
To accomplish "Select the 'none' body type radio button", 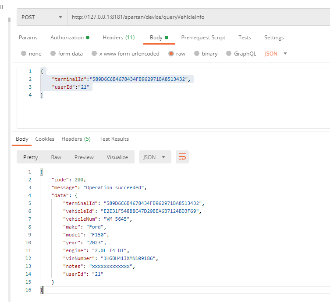I will [24, 54].
